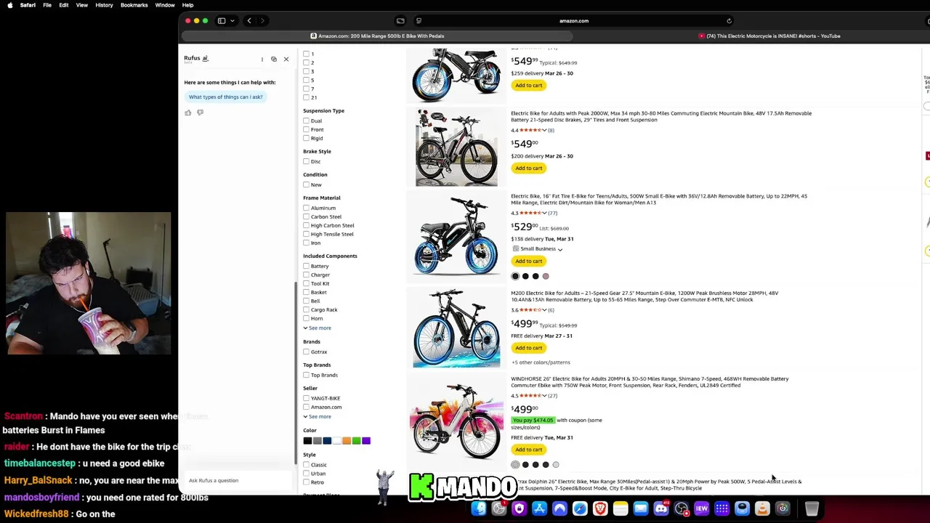Go back with Safari's back arrow
The width and height of the screenshot is (930, 523).
coord(249,21)
